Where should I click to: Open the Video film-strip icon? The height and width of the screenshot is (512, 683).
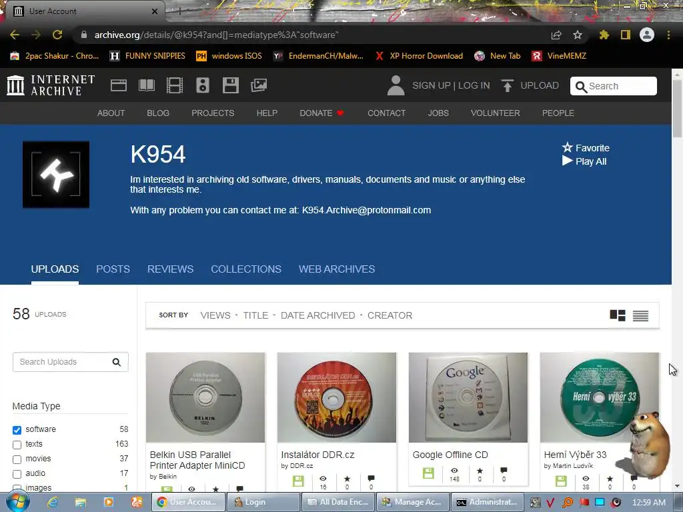(175, 85)
